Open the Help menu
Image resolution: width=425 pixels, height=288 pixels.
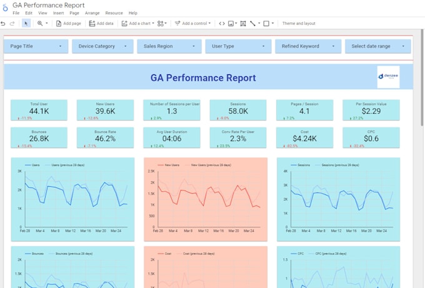click(x=132, y=13)
